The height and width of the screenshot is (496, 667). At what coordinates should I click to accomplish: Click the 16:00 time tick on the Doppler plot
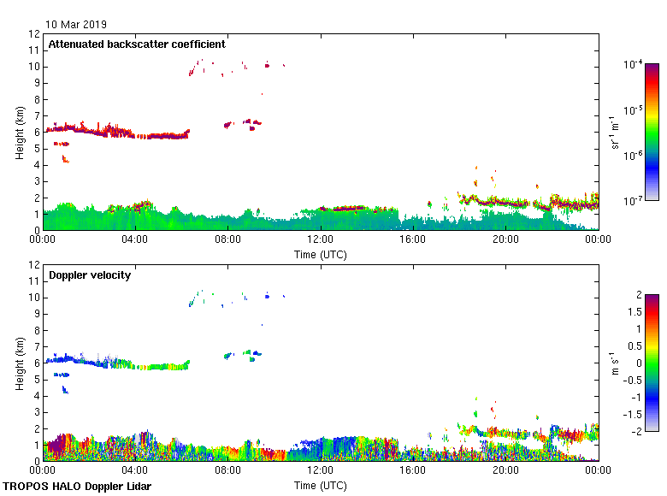(x=412, y=471)
